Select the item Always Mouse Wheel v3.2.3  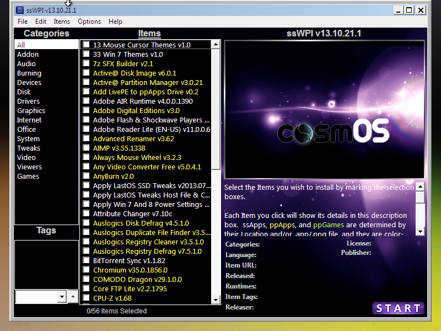(137, 157)
